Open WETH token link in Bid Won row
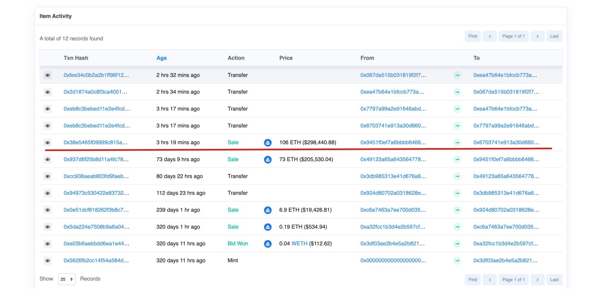This screenshot has width=592, height=289. tap(299, 244)
